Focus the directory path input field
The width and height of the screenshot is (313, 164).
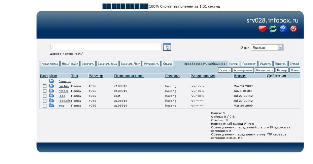[106, 47]
